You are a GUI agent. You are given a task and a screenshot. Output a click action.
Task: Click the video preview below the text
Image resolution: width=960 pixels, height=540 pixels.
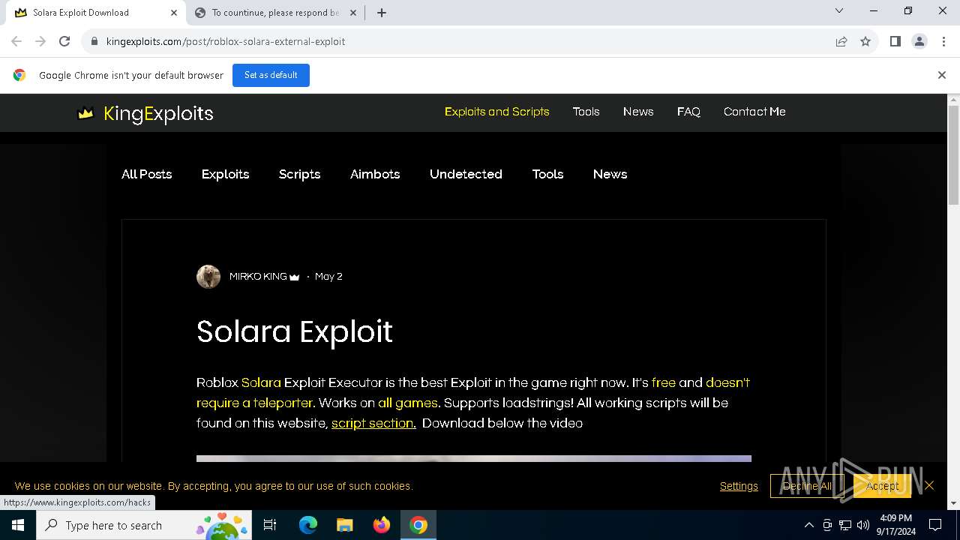click(474, 458)
